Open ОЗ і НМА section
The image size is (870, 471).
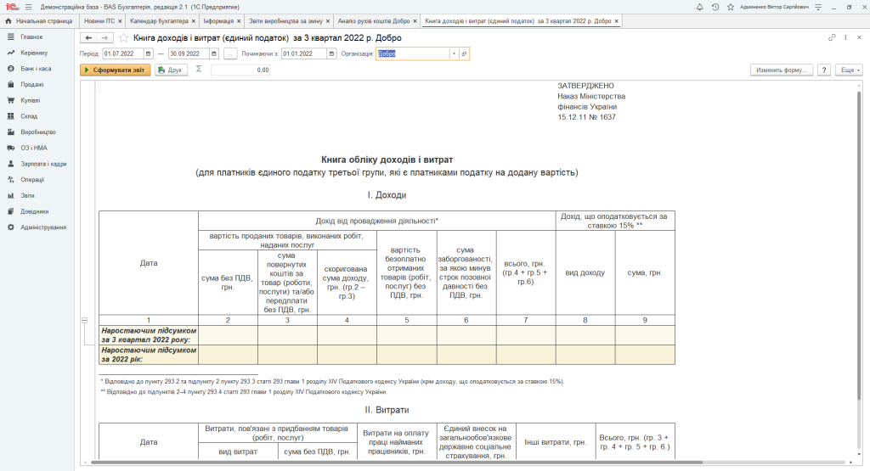click(34, 148)
